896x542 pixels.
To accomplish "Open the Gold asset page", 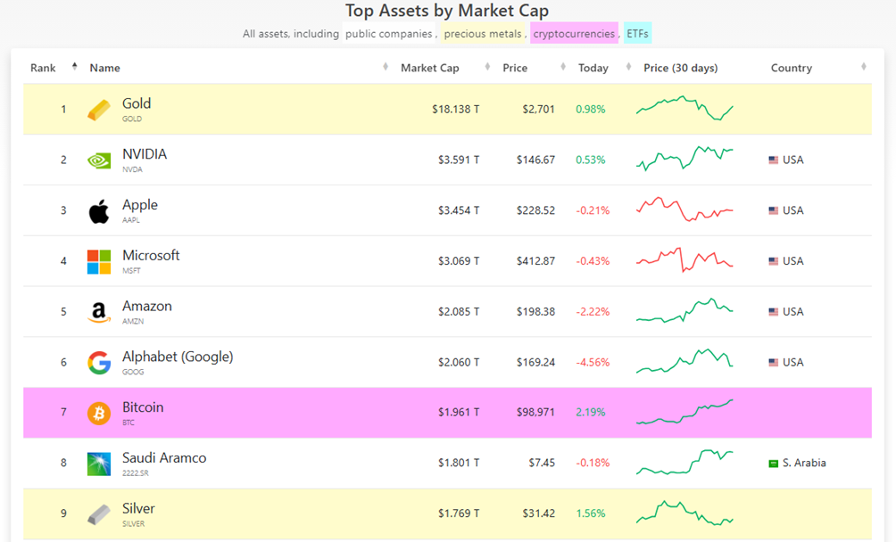I will tap(137, 103).
